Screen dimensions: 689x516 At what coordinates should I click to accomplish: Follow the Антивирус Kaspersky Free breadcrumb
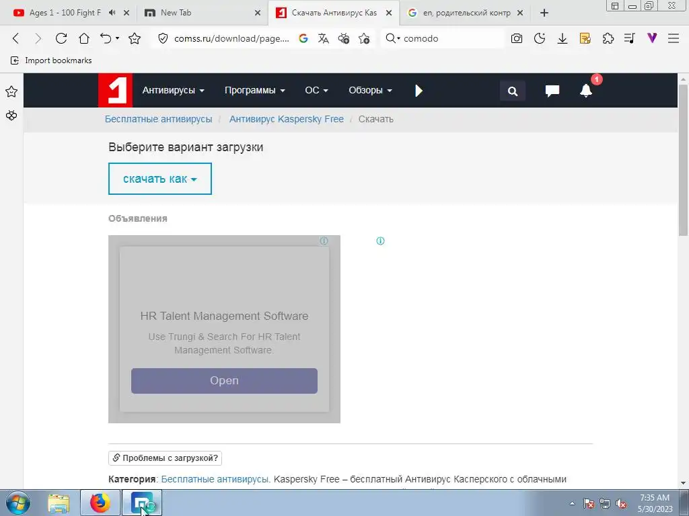[287, 119]
